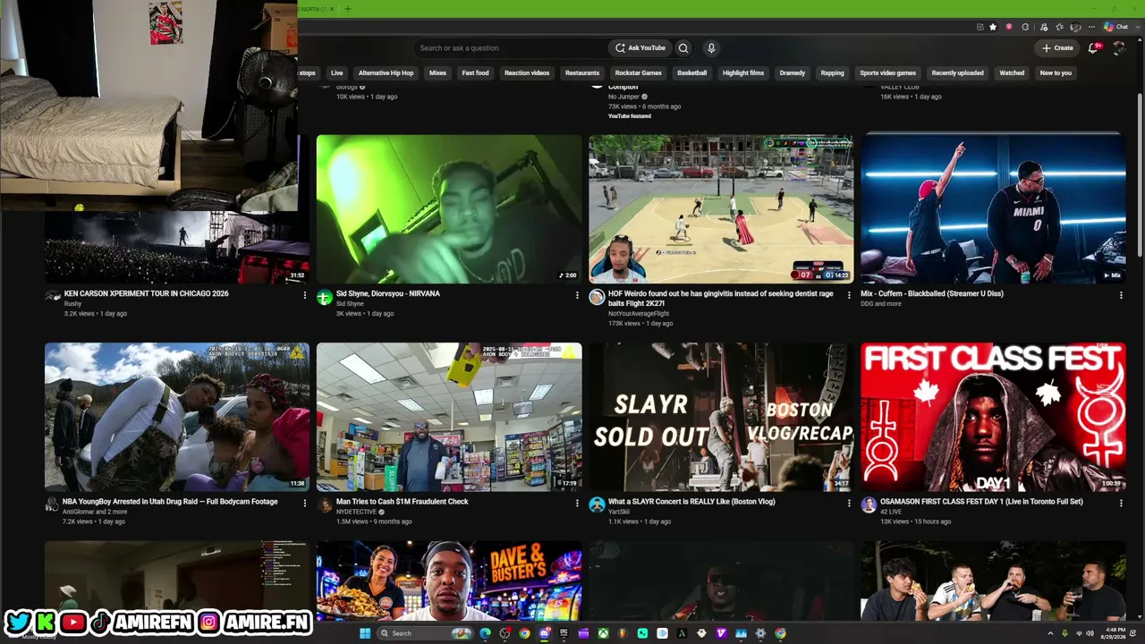Viewport: 1145px width, 644px height.
Task: Open the Dave & Buster's video thumbnail
Action: 449,581
